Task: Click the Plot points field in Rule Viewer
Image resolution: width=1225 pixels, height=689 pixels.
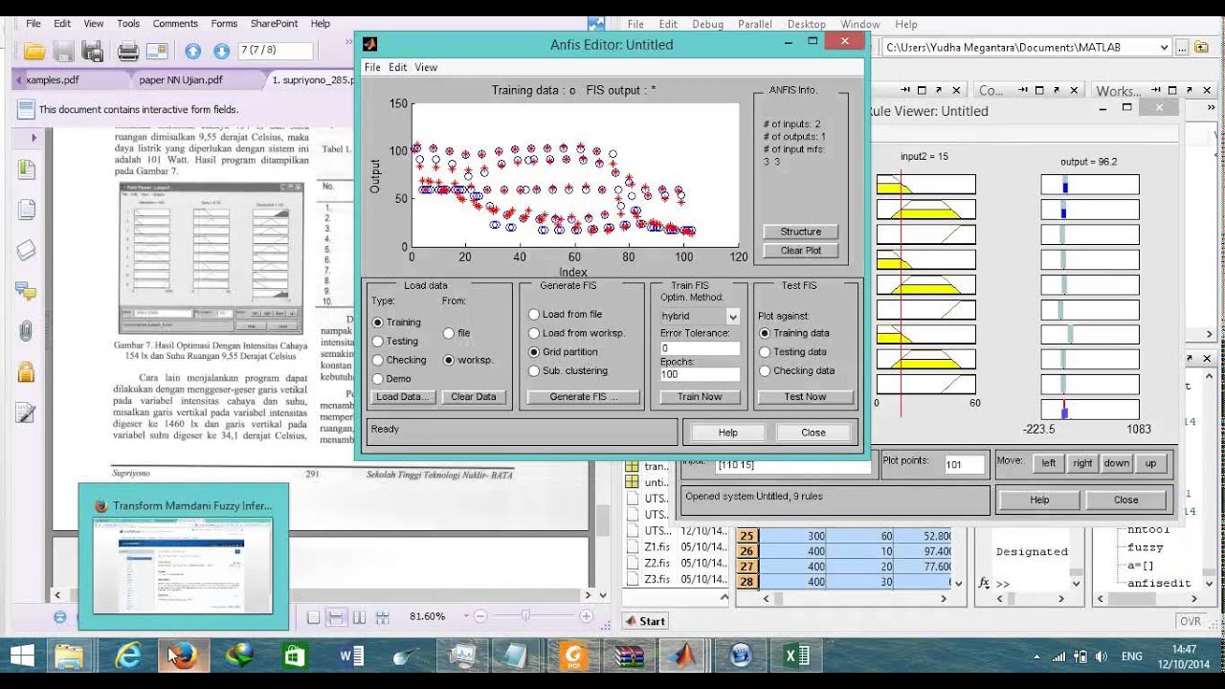Action: click(x=964, y=465)
